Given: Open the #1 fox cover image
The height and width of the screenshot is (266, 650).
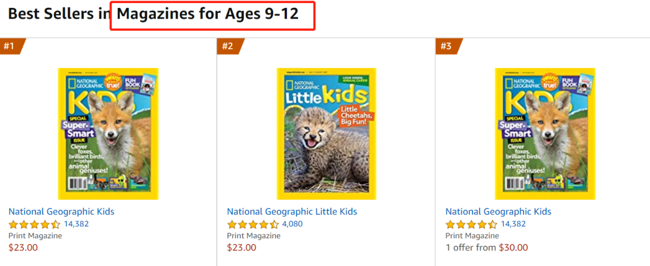Looking at the screenshot, I should [x=108, y=133].
